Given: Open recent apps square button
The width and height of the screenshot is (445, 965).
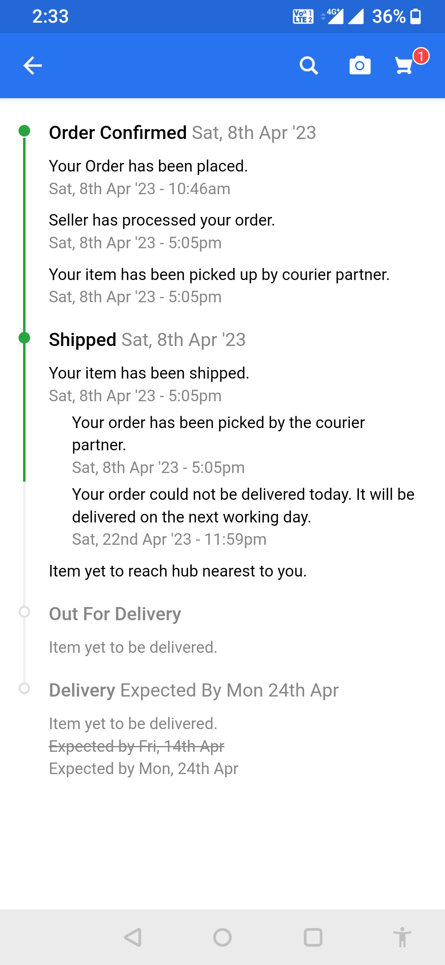Looking at the screenshot, I should click(313, 937).
